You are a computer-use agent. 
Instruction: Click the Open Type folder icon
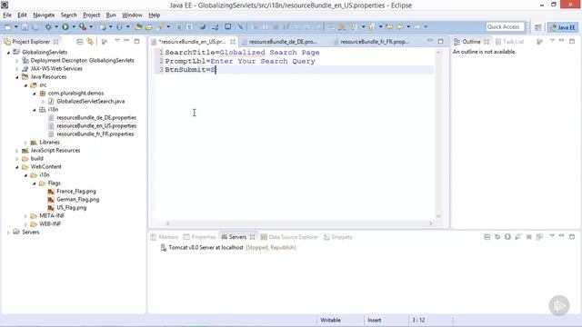click(x=138, y=26)
